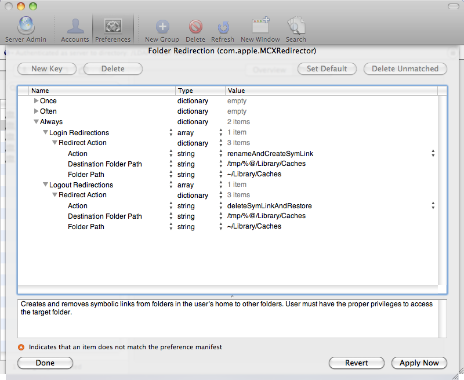
Task: Sort by the Value column header
Action: point(331,91)
